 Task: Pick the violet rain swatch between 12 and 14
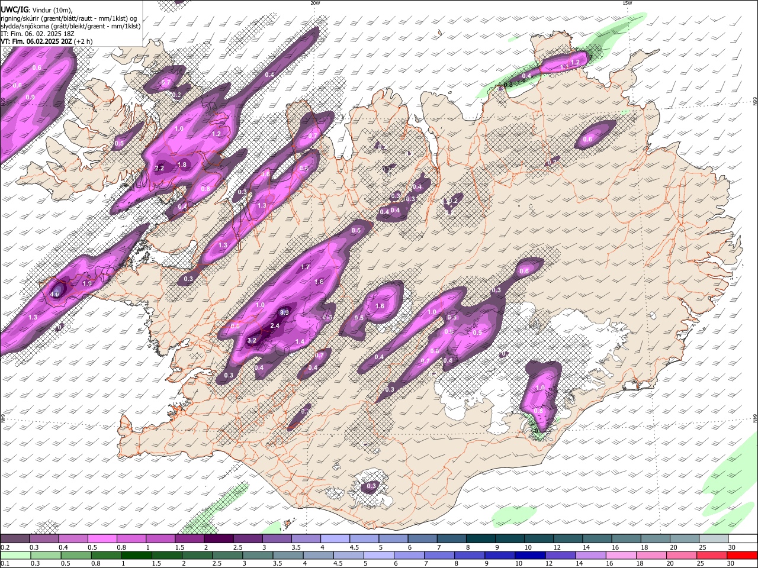pos(560,555)
